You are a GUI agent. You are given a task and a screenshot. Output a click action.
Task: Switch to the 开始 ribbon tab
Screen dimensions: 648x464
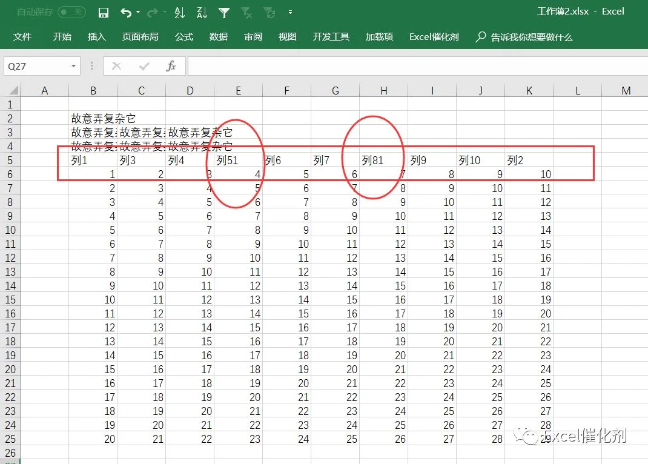tap(62, 37)
